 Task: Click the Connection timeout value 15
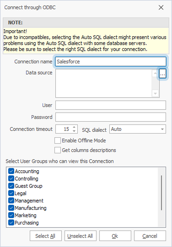tap(66, 129)
